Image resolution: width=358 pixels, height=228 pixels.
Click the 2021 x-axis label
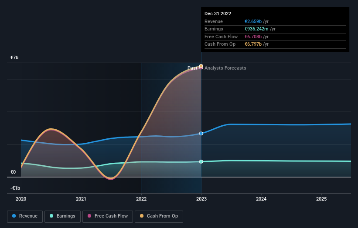tap(81, 199)
